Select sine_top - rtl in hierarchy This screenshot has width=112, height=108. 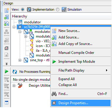pos(40,60)
